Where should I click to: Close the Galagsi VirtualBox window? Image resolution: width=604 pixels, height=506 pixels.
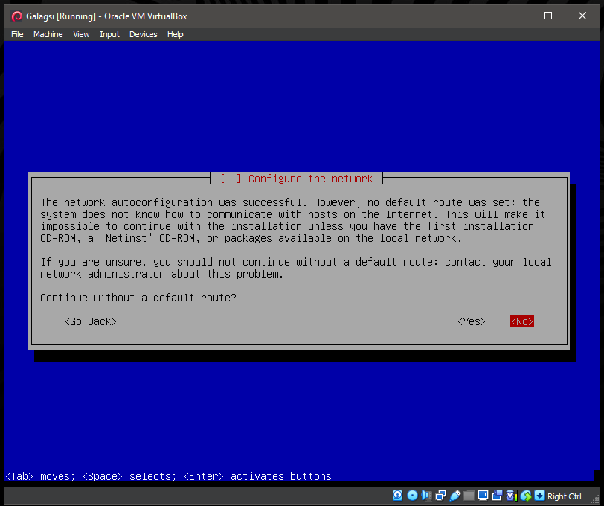(x=582, y=16)
